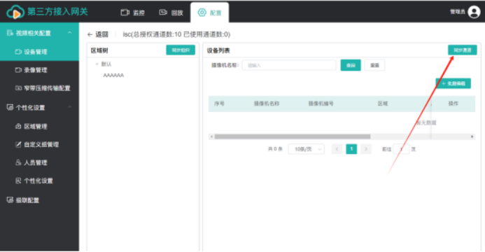Switch to the 监控 top tab

coord(133,13)
